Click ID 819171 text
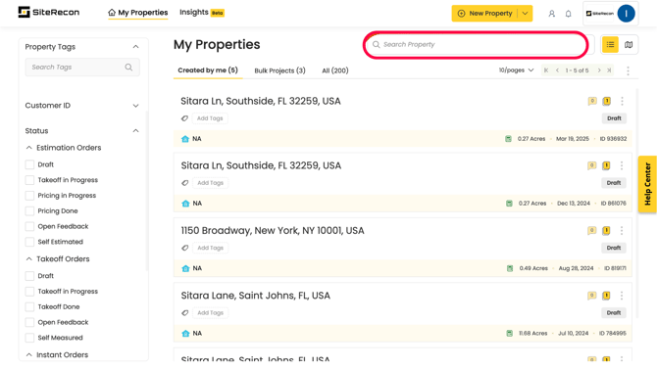 (615, 268)
